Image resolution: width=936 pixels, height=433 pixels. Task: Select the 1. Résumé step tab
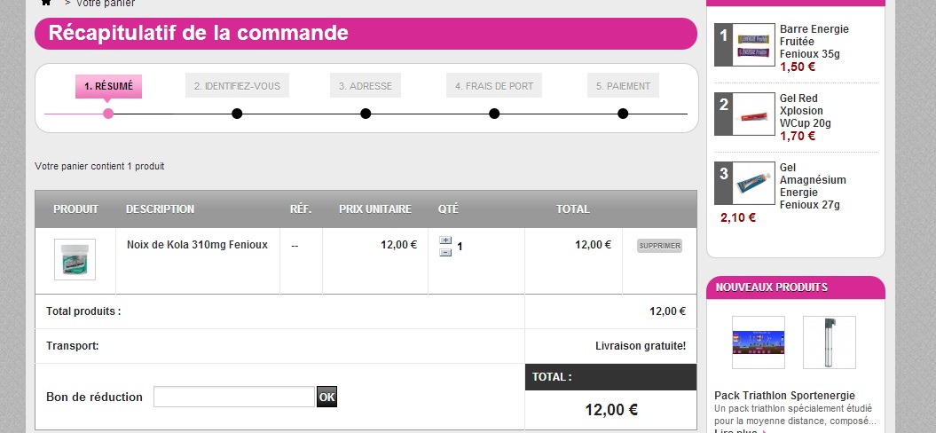(108, 86)
